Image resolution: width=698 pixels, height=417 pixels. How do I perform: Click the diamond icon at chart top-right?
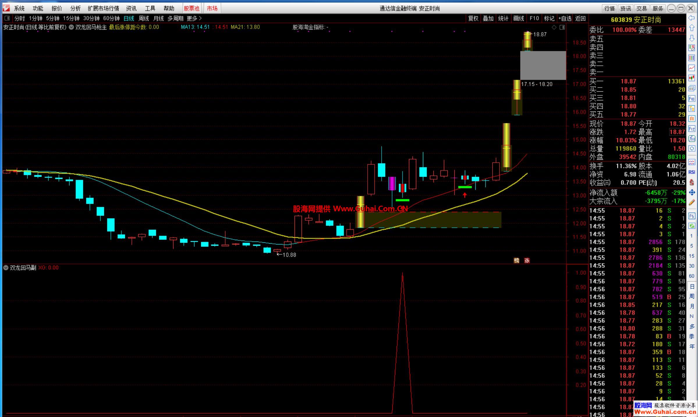[554, 27]
